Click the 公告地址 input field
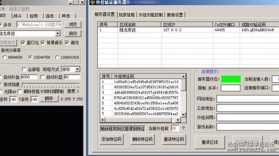The width and height of the screenshot is (279, 156). [248, 108]
